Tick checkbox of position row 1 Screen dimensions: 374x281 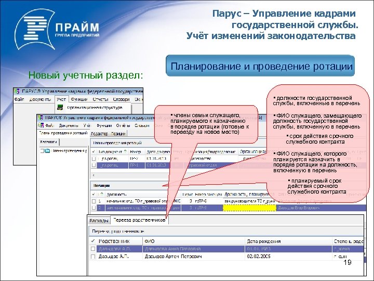pos(94,201)
